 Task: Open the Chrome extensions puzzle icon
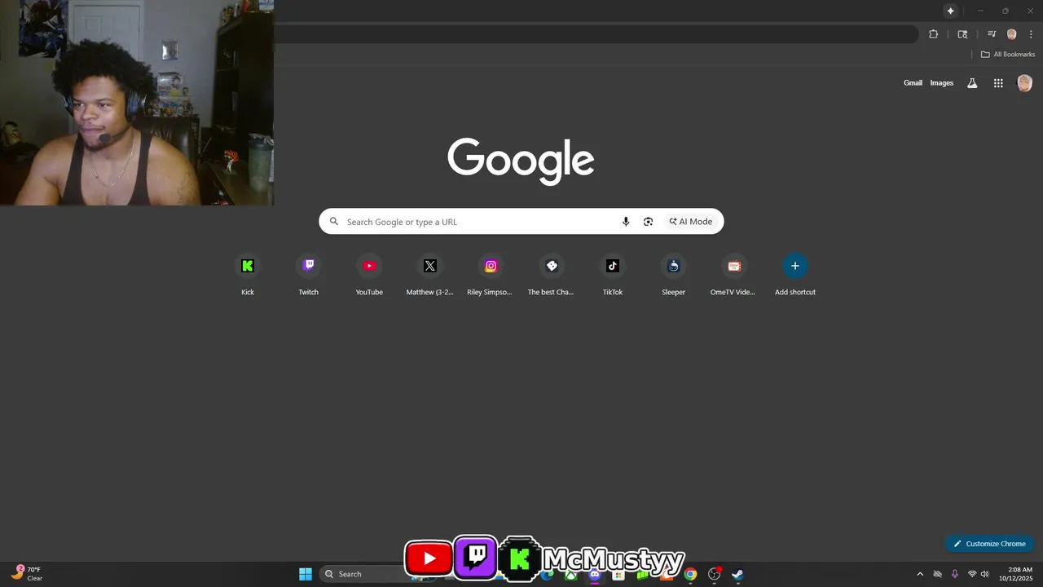coord(934,34)
